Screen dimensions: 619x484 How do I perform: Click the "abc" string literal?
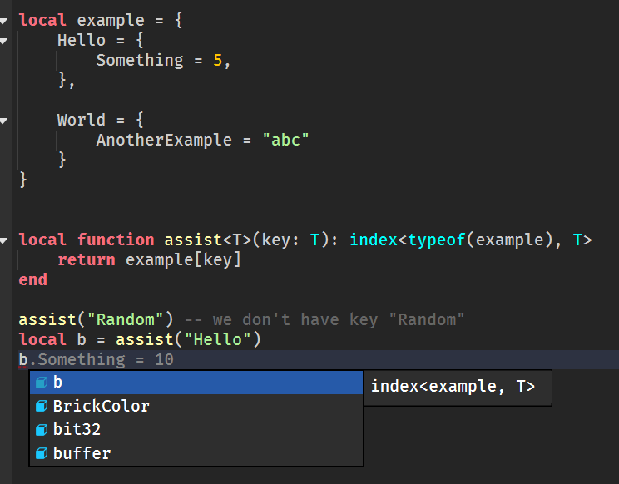(285, 141)
